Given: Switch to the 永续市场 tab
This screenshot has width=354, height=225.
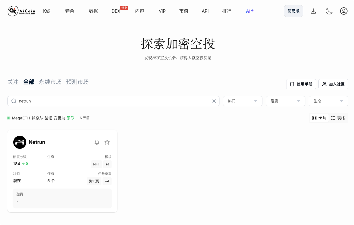Looking at the screenshot, I should pyautogui.click(x=50, y=82).
